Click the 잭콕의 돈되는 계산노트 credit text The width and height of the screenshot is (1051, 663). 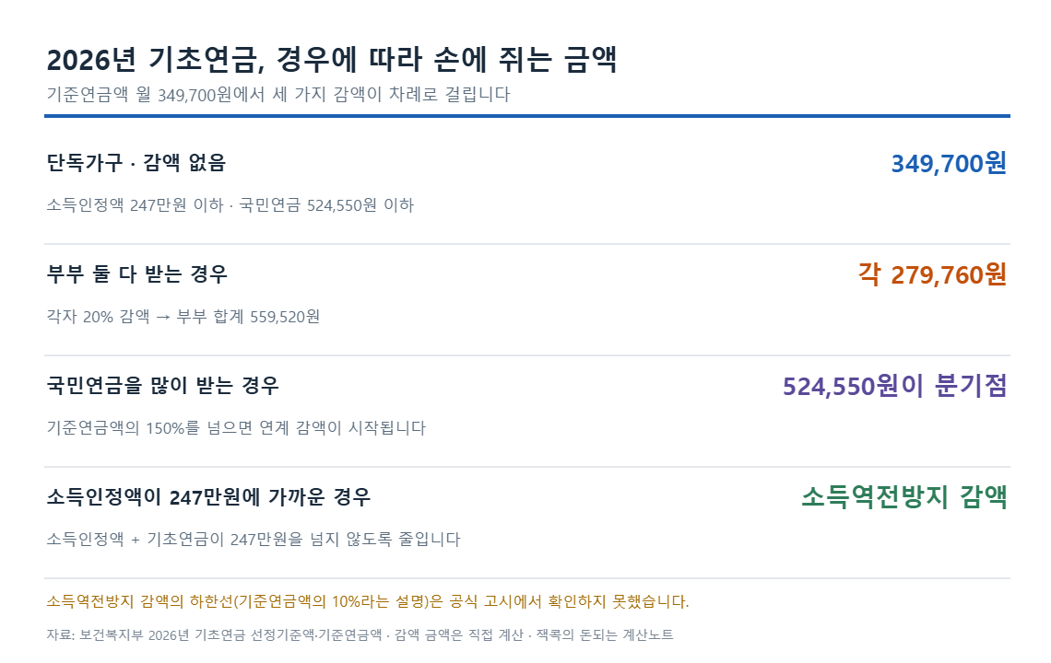coord(605,634)
